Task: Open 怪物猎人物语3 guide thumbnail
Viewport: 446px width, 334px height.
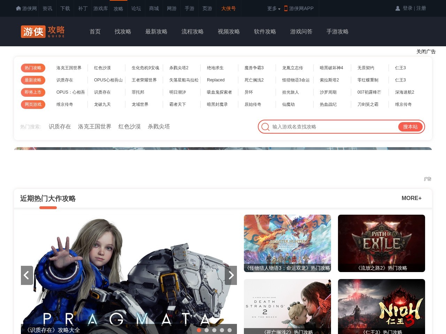Action: click(287, 243)
